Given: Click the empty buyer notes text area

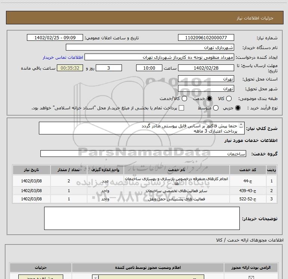Looking at the screenshot, I should coord(142,218).
